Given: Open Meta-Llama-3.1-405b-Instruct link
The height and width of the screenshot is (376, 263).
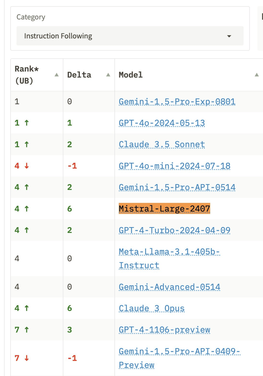Looking at the screenshot, I should click(x=169, y=258).
